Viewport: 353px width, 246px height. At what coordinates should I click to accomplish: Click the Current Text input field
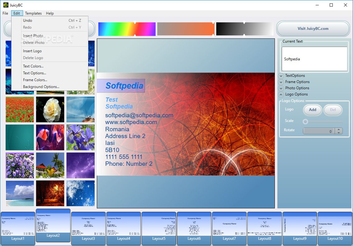[x=314, y=59]
